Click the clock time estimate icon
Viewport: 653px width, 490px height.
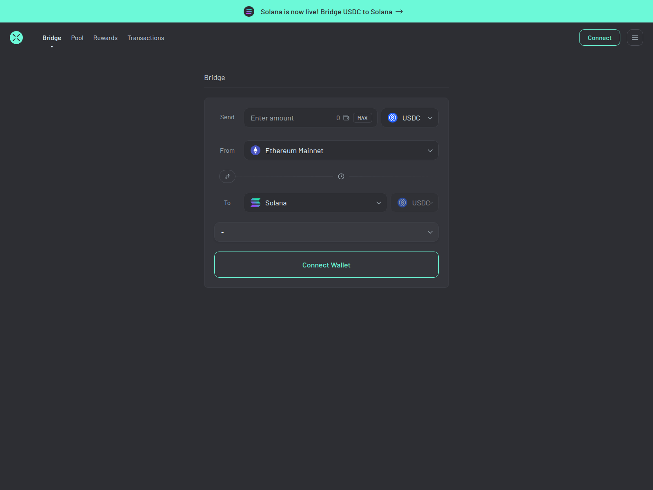coord(341,176)
